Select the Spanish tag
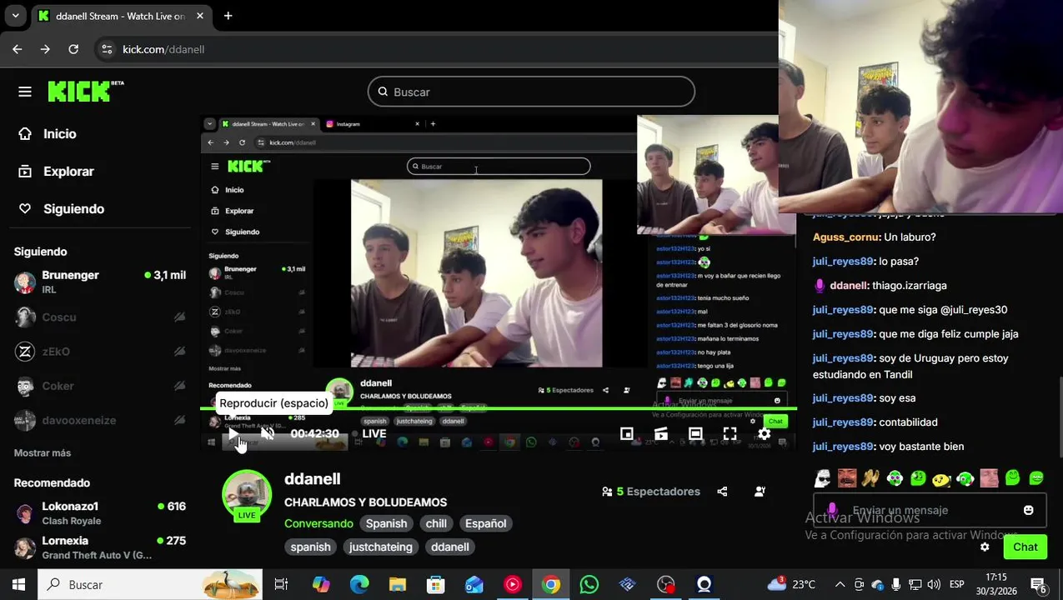 coord(386,523)
